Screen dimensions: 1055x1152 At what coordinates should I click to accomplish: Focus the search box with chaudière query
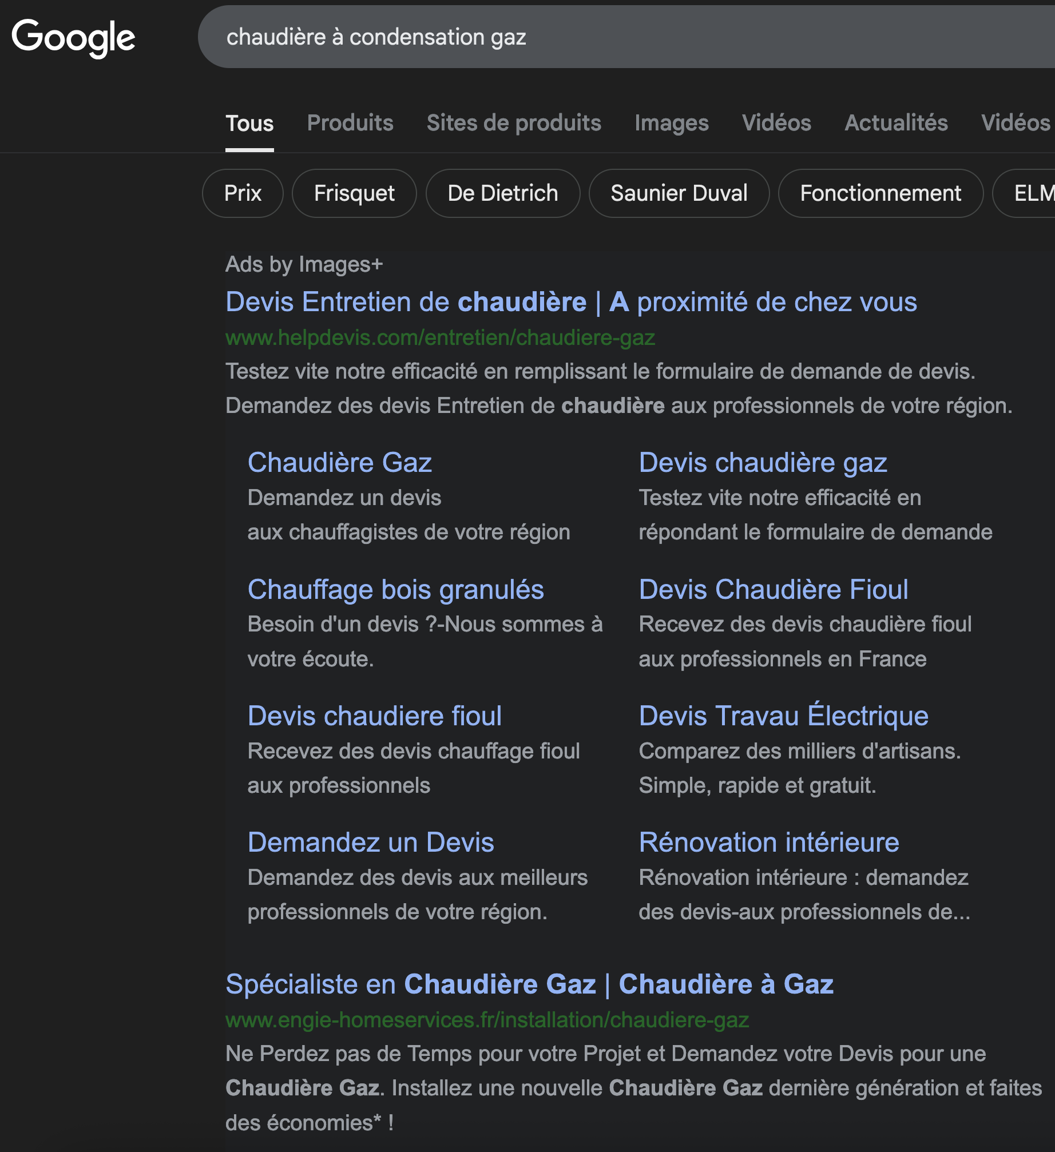[x=626, y=37]
